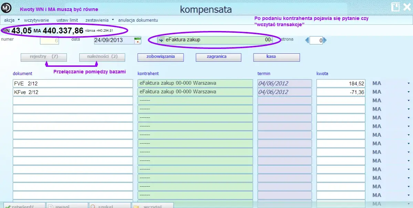Click the numer field showing 6

50,41
